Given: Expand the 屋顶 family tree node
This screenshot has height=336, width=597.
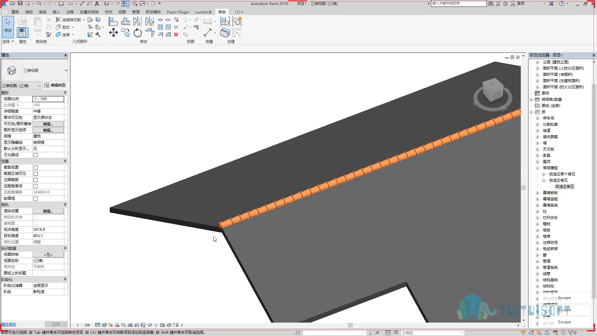Looking at the screenshot, I should [x=537, y=162].
